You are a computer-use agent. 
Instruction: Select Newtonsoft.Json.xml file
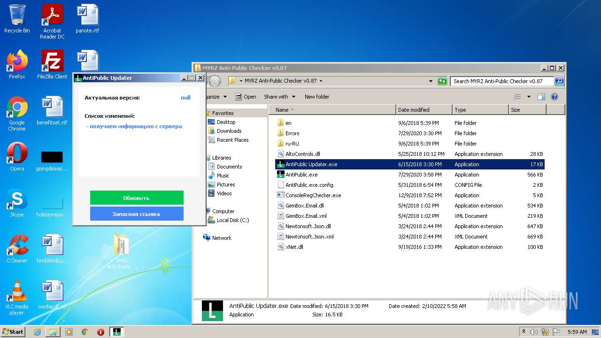(x=410, y=237)
